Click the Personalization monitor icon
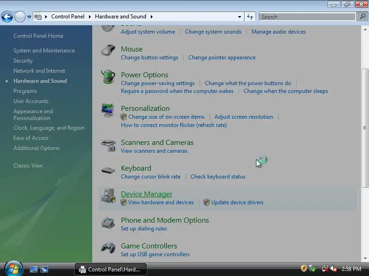The height and width of the screenshot is (276, 369). pos(108,110)
